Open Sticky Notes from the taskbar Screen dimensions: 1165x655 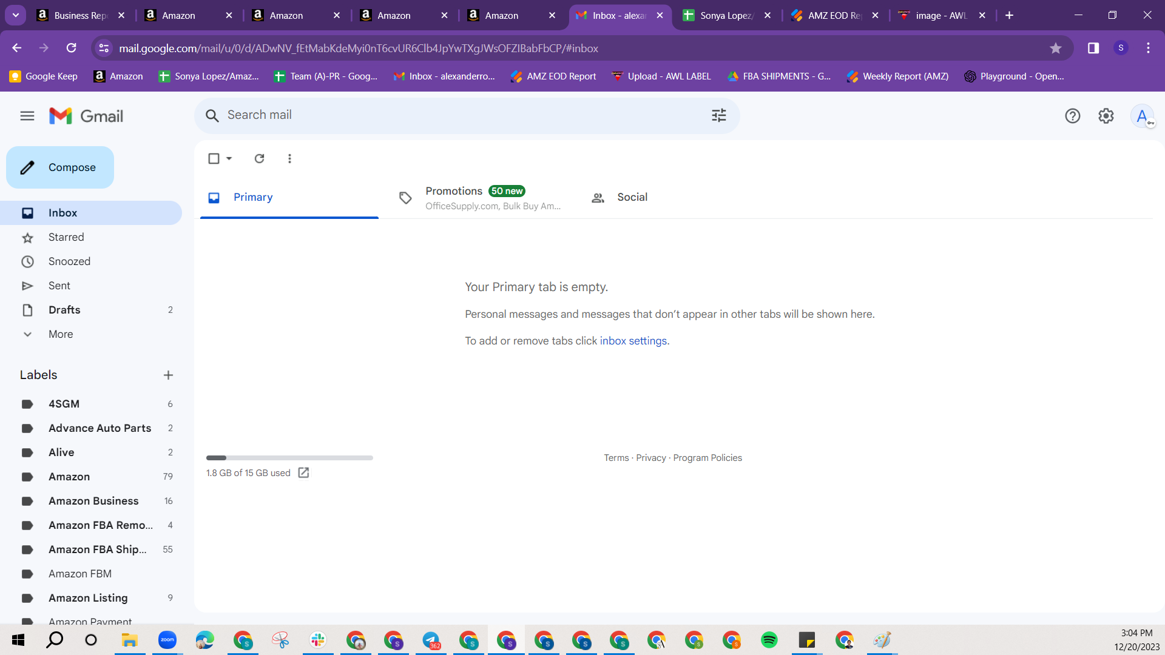point(806,640)
